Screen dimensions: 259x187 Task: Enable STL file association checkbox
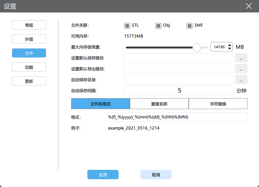(x=127, y=26)
